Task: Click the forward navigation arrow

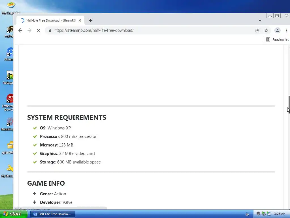Action: pyautogui.click(x=29, y=30)
